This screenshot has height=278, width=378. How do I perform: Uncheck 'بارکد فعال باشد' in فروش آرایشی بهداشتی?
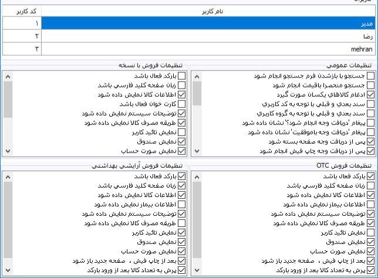point(181,177)
